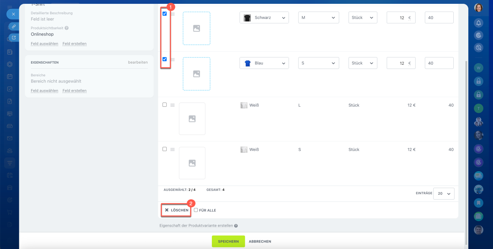Click Feld erstellen under Produktsichtbarkeit

(x=74, y=44)
